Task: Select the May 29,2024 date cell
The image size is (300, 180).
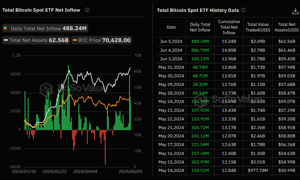Action: (171, 84)
